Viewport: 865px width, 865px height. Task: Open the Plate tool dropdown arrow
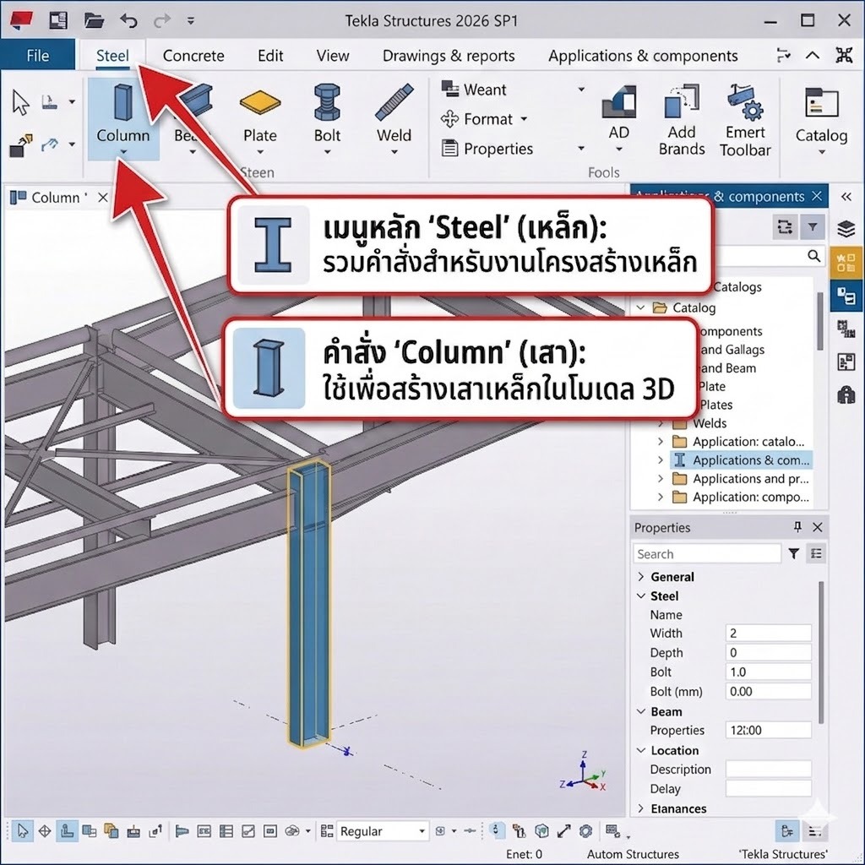(260, 152)
